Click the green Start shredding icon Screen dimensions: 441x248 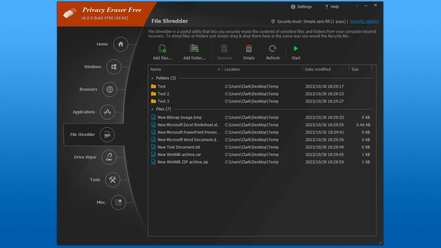click(x=295, y=48)
